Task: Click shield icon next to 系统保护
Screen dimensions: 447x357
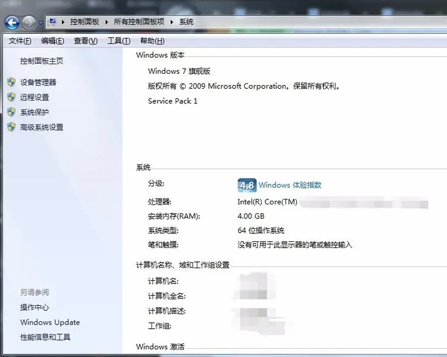Action: tap(11, 112)
